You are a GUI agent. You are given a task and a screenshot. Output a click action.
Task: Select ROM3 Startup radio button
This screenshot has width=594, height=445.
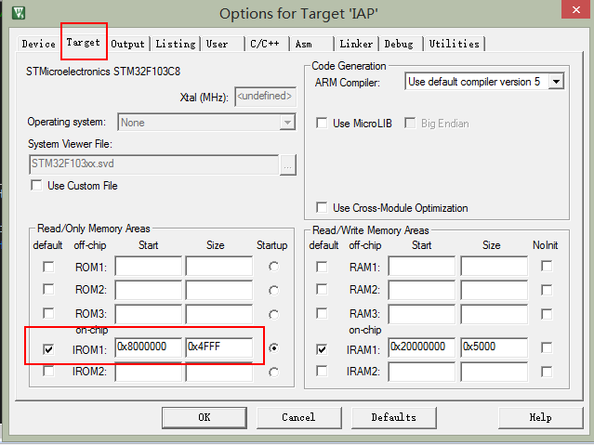tap(273, 314)
